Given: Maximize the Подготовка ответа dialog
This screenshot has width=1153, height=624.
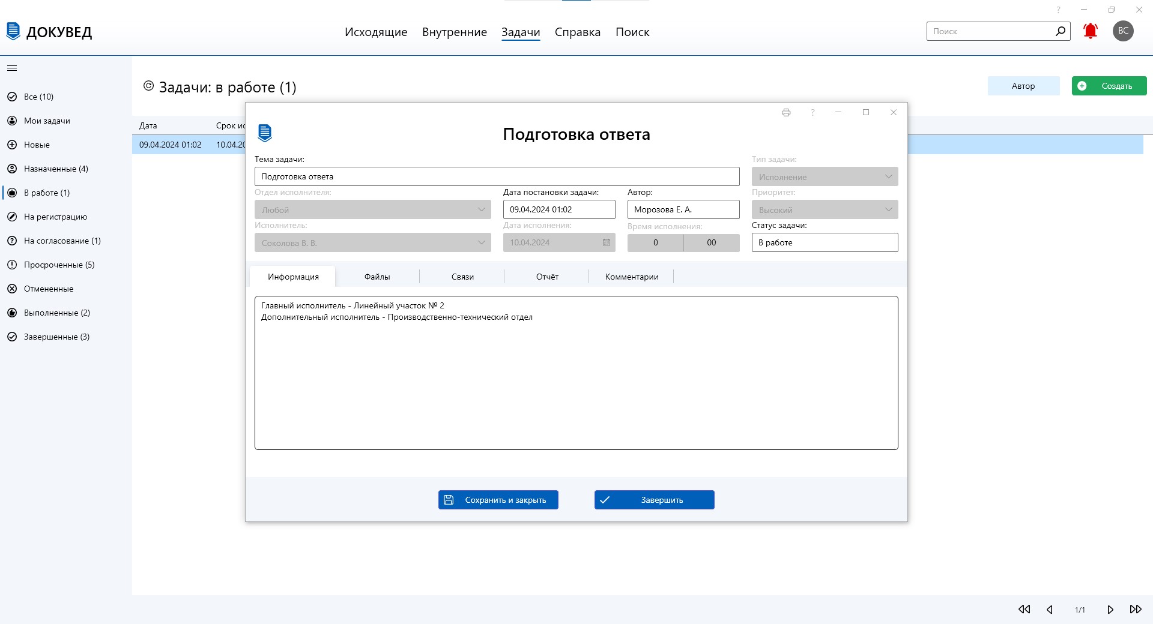Looking at the screenshot, I should [x=866, y=112].
